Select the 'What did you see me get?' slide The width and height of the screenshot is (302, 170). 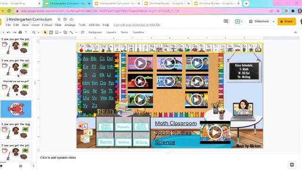pyautogui.click(x=16, y=88)
